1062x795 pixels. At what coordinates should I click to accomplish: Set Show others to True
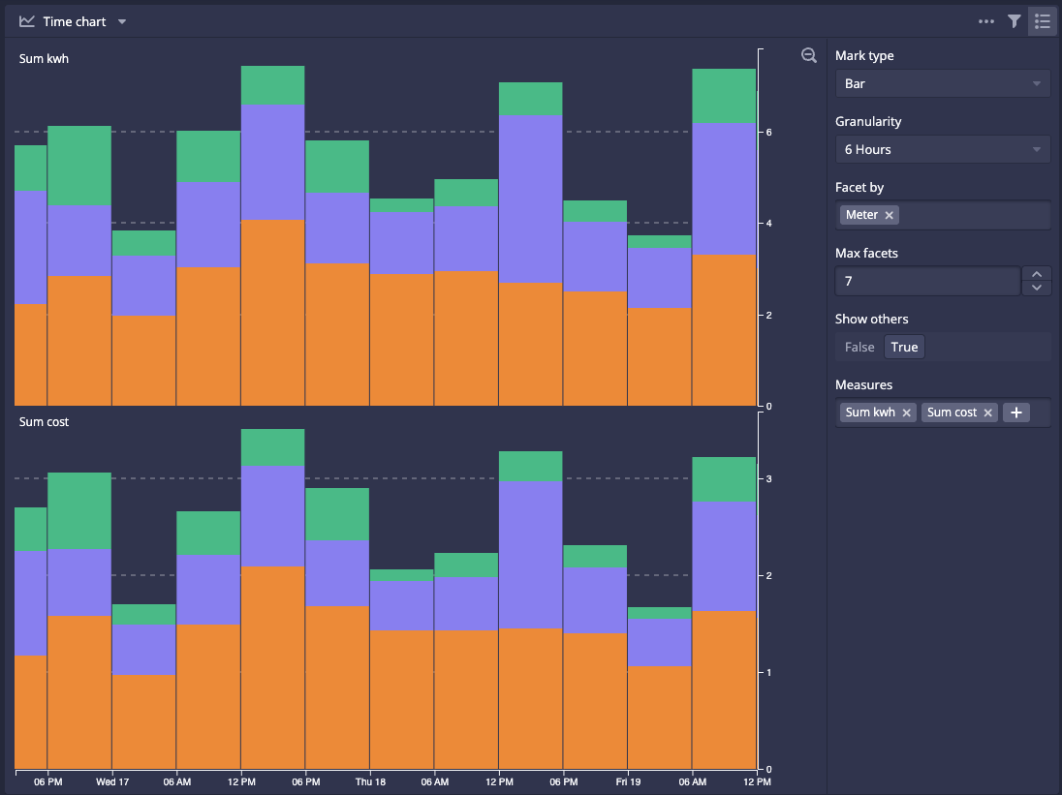pos(904,347)
